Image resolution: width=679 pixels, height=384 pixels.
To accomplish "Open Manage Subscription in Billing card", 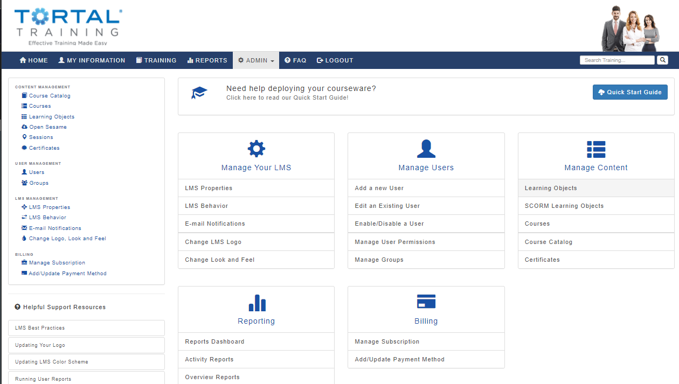I will point(426,341).
